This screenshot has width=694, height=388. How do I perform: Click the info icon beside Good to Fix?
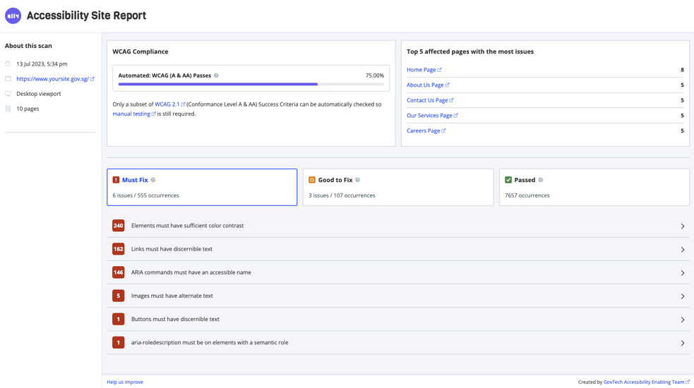(x=358, y=180)
